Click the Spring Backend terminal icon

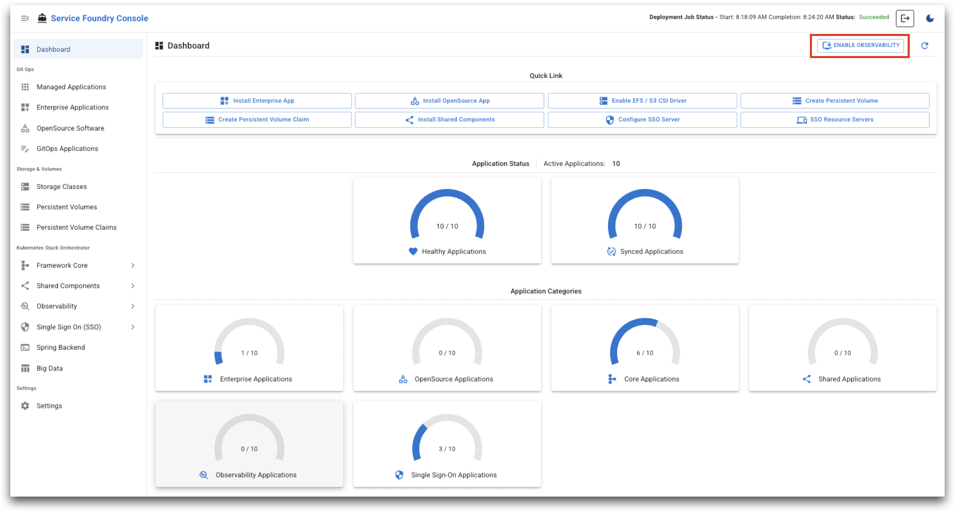click(25, 347)
